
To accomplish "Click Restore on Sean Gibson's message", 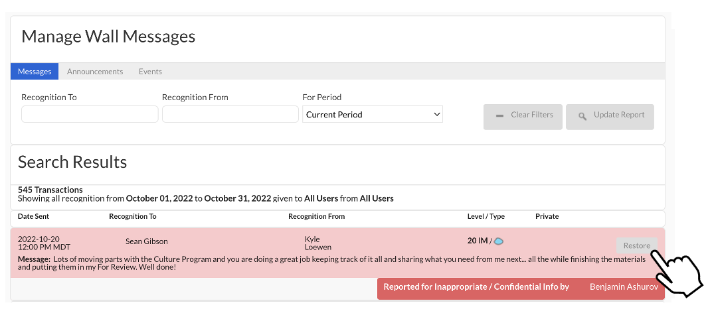I will [637, 245].
